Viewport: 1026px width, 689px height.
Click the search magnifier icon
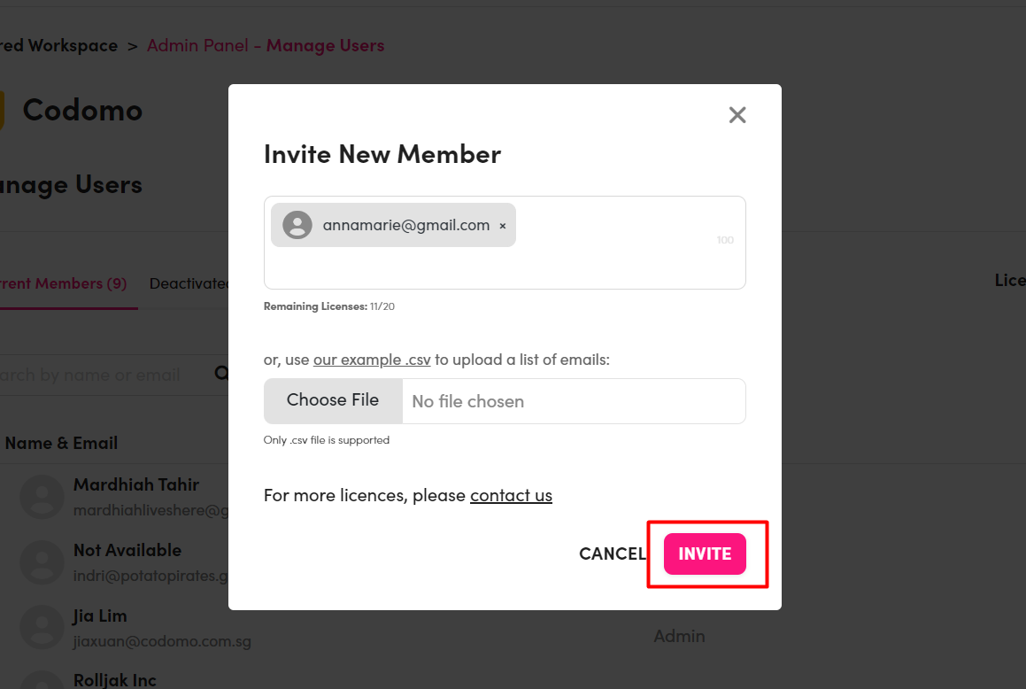(x=221, y=373)
